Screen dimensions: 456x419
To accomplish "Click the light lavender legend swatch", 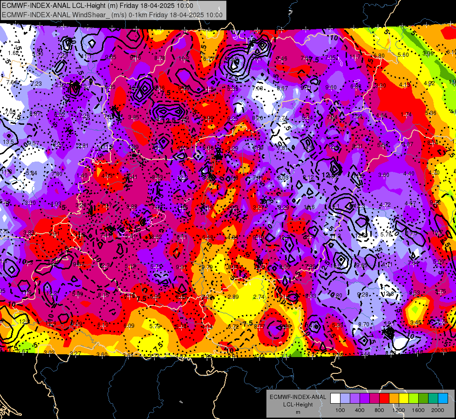I will [345, 399].
